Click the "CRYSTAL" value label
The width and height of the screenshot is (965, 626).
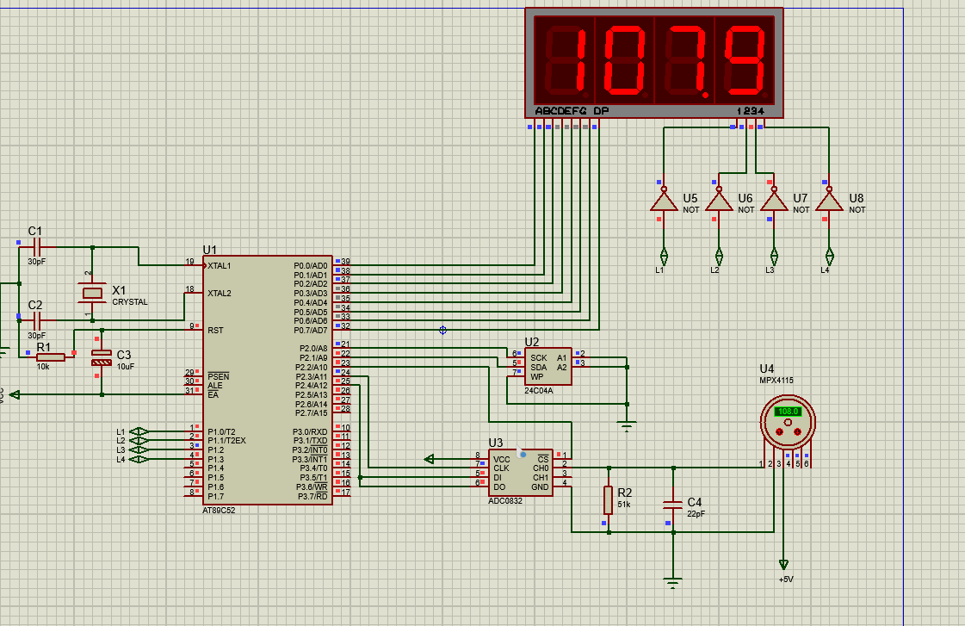130,302
